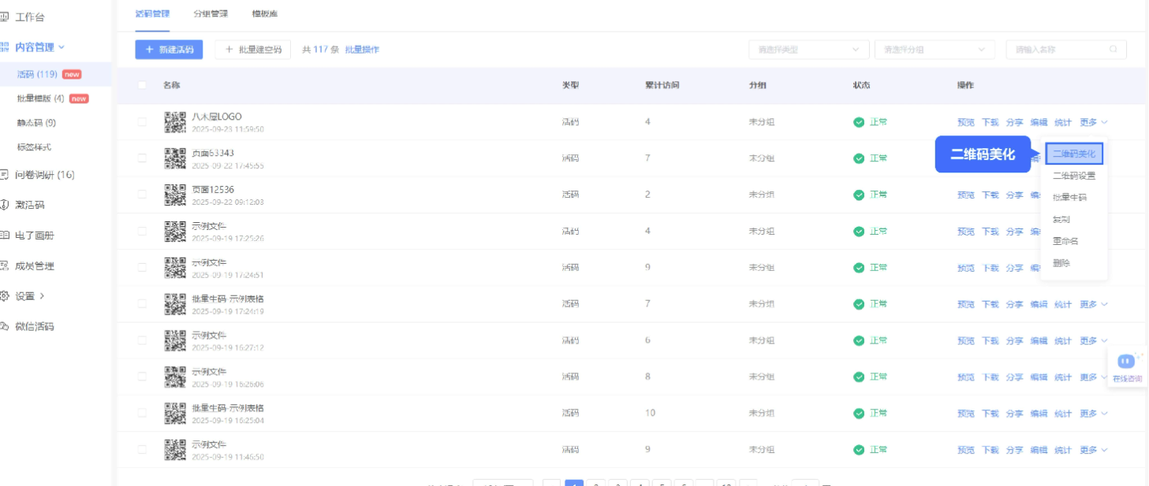Check the box for 页面12536 row
The height and width of the screenshot is (486, 1149).
pyautogui.click(x=142, y=195)
